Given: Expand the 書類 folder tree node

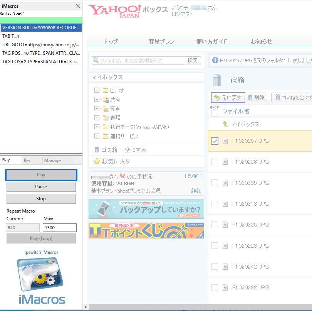Looking at the screenshot, I should [x=97, y=118].
